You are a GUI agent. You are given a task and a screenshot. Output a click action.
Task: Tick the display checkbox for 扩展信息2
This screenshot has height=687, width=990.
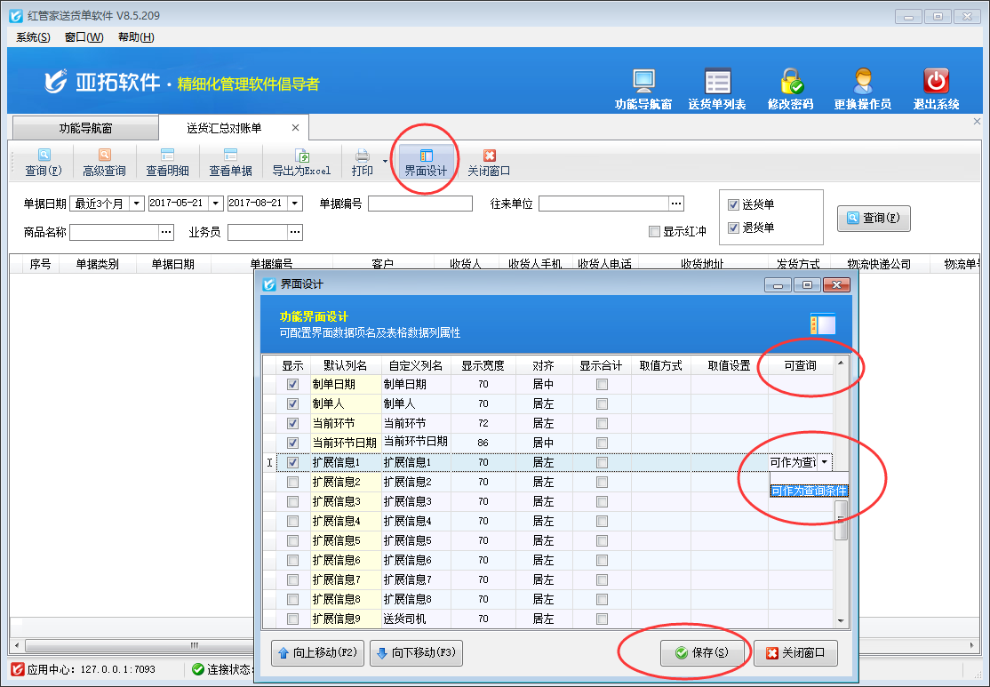pyautogui.click(x=292, y=482)
